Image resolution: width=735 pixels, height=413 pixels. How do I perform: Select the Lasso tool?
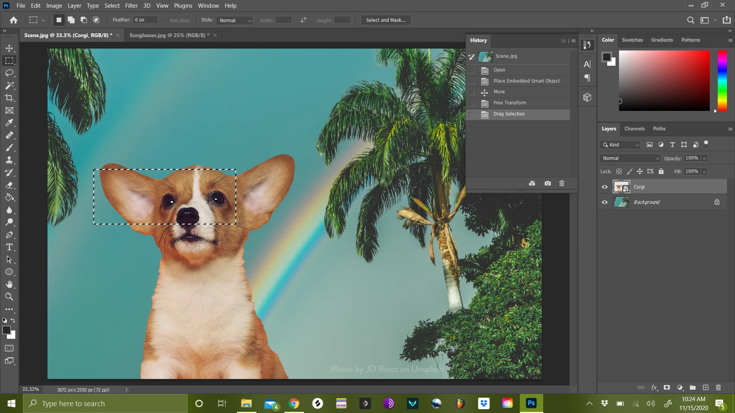pyautogui.click(x=9, y=73)
